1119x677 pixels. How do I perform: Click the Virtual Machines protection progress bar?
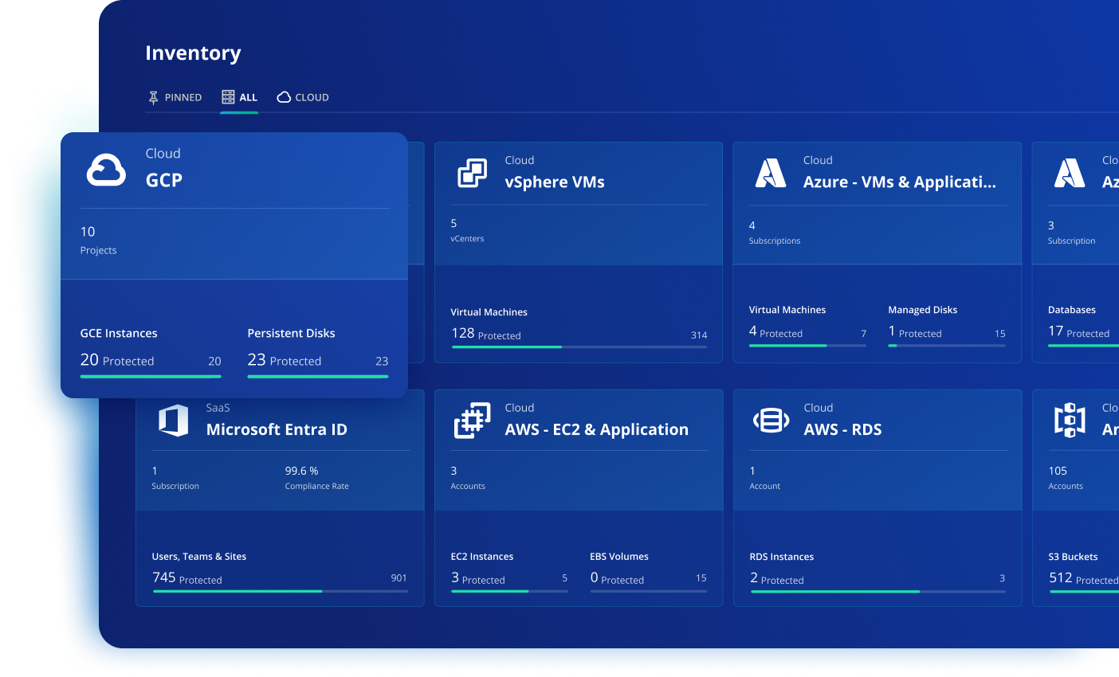[579, 348]
